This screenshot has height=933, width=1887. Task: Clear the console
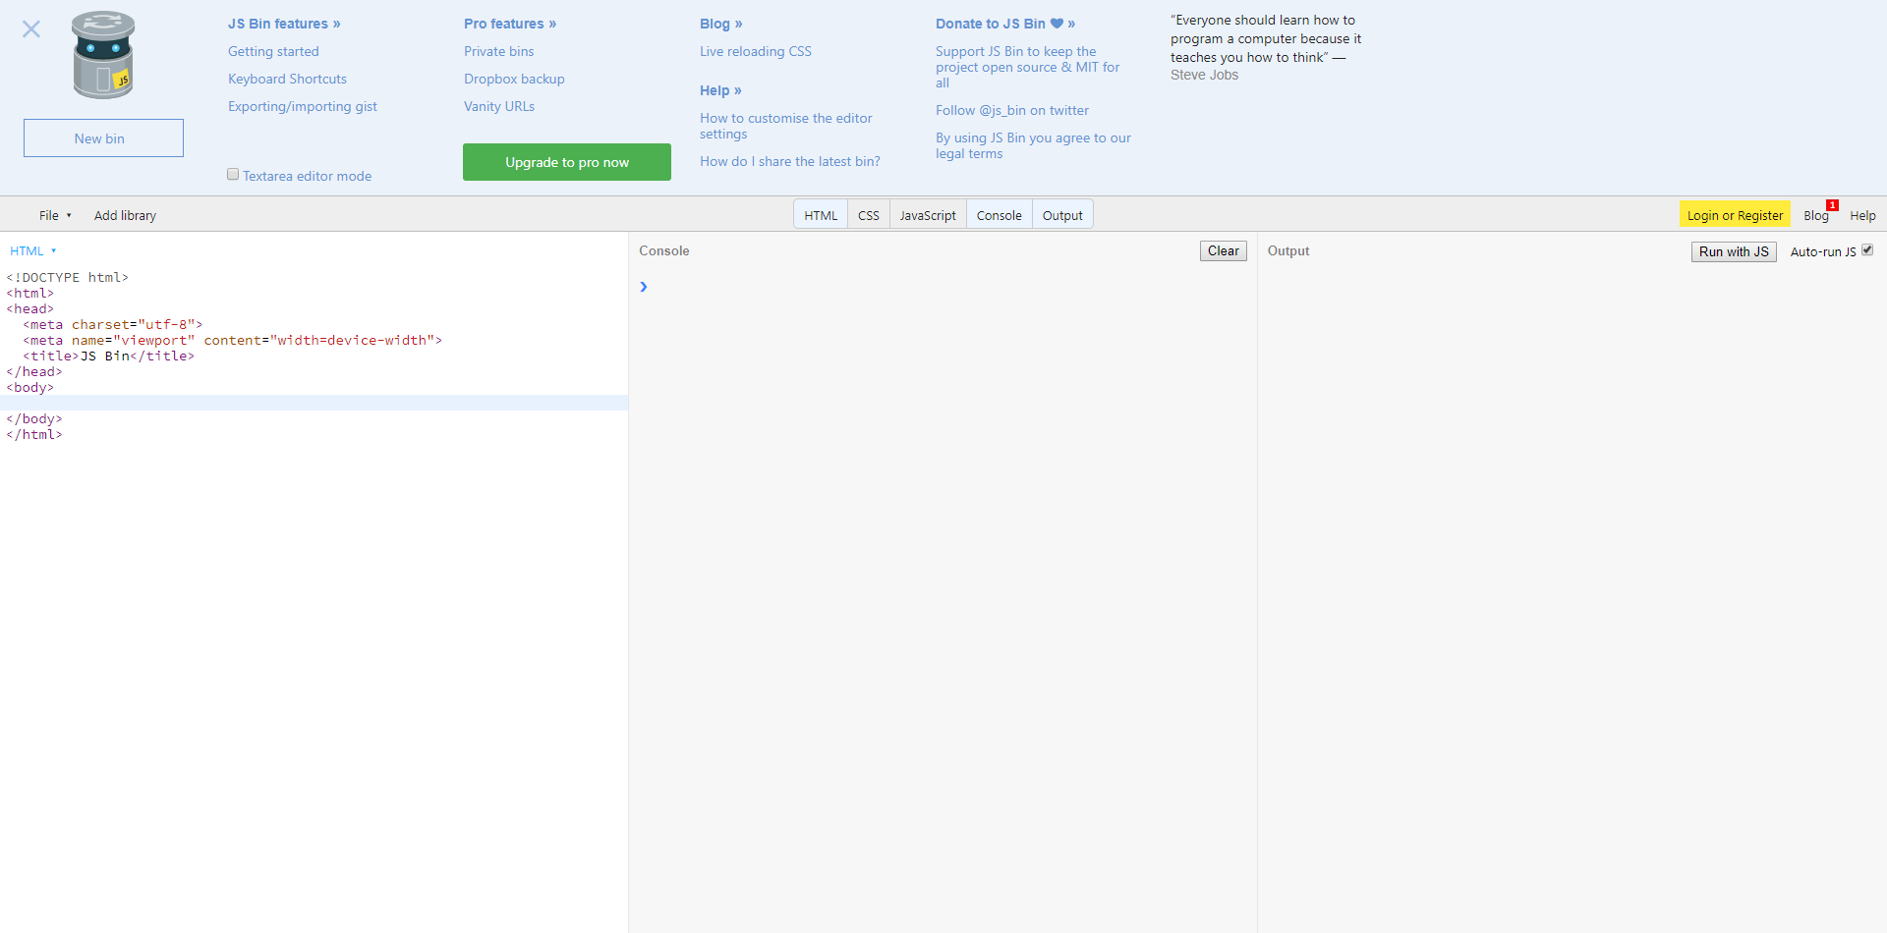pos(1224,251)
